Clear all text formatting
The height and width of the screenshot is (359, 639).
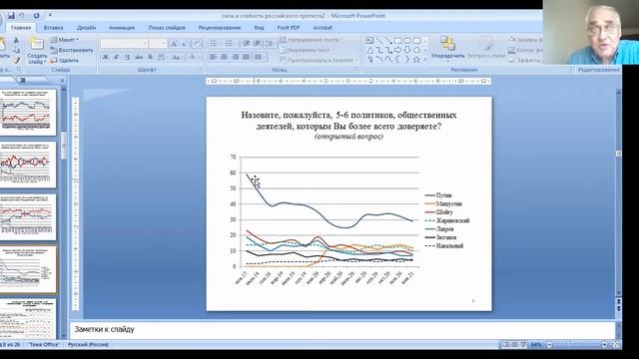pyautogui.click(x=197, y=44)
